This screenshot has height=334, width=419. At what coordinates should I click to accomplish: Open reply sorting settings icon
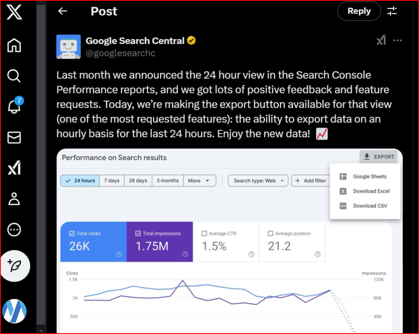pos(392,11)
